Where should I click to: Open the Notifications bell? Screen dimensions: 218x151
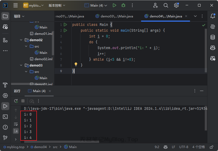[x=213, y=16]
